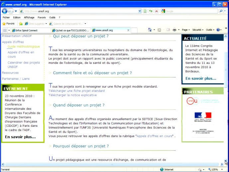Viewport: 229px width, 172px height.
Task: Click En savoir plus under Evénement
Action: (x=20, y=137)
